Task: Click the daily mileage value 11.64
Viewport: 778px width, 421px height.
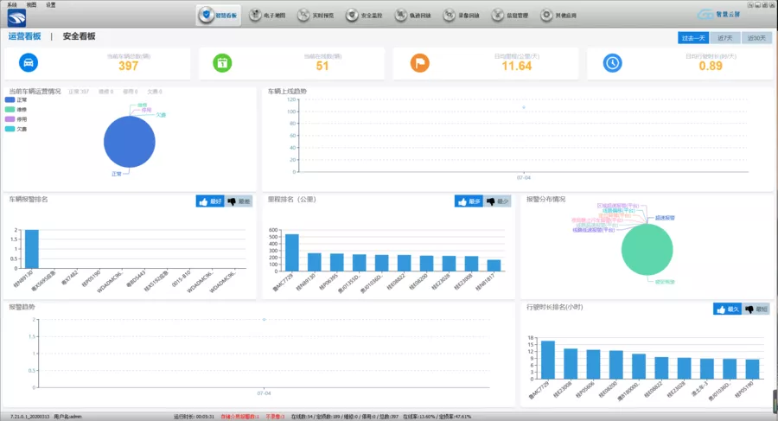Action: tap(517, 66)
